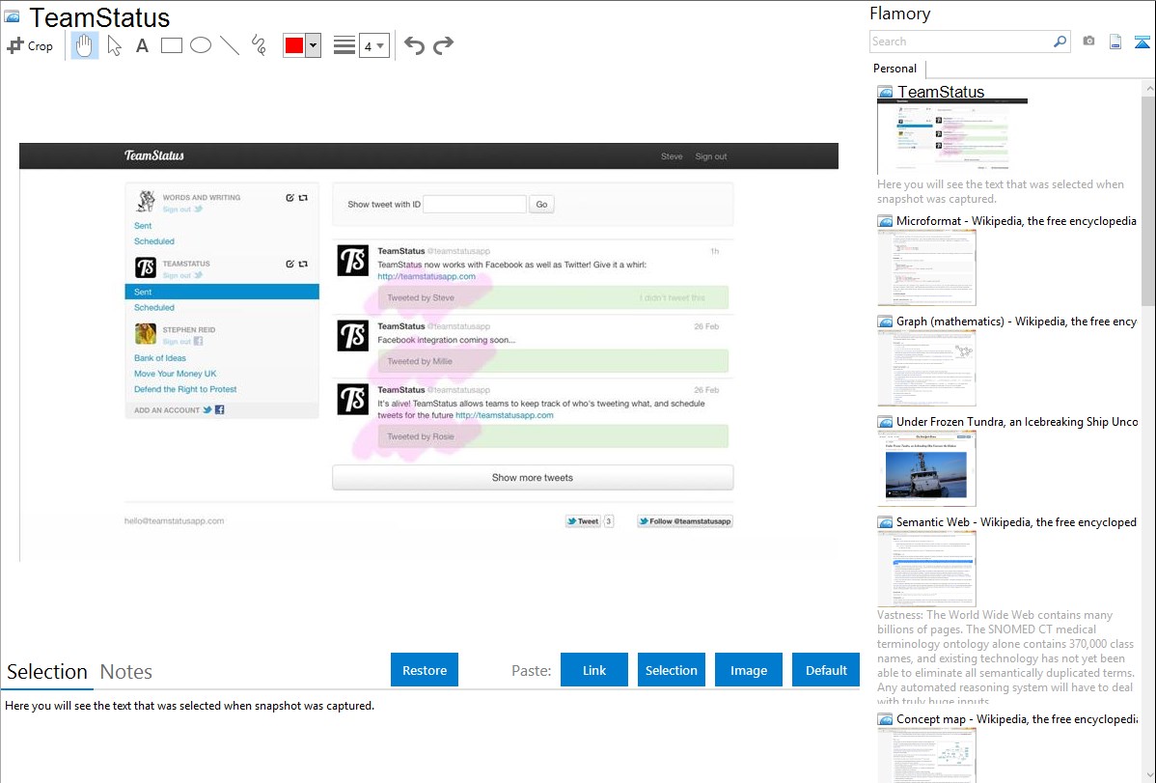The height and width of the screenshot is (783, 1156).
Task: Click Defend the Right to Protest
Action: pos(185,389)
